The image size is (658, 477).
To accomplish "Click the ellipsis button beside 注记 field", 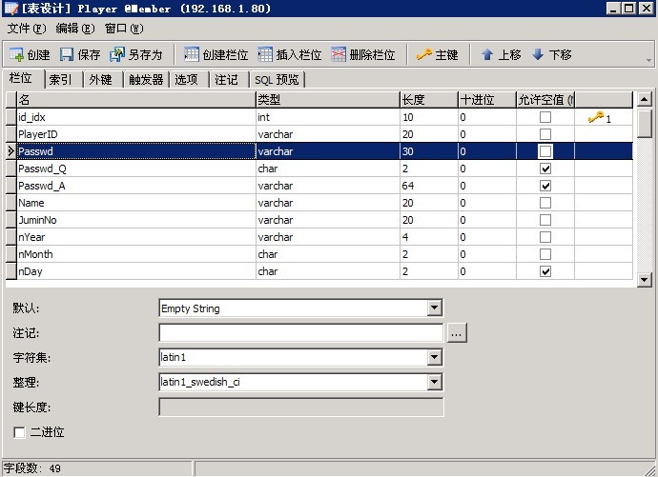I will pyautogui.click(x=457, y=333).
